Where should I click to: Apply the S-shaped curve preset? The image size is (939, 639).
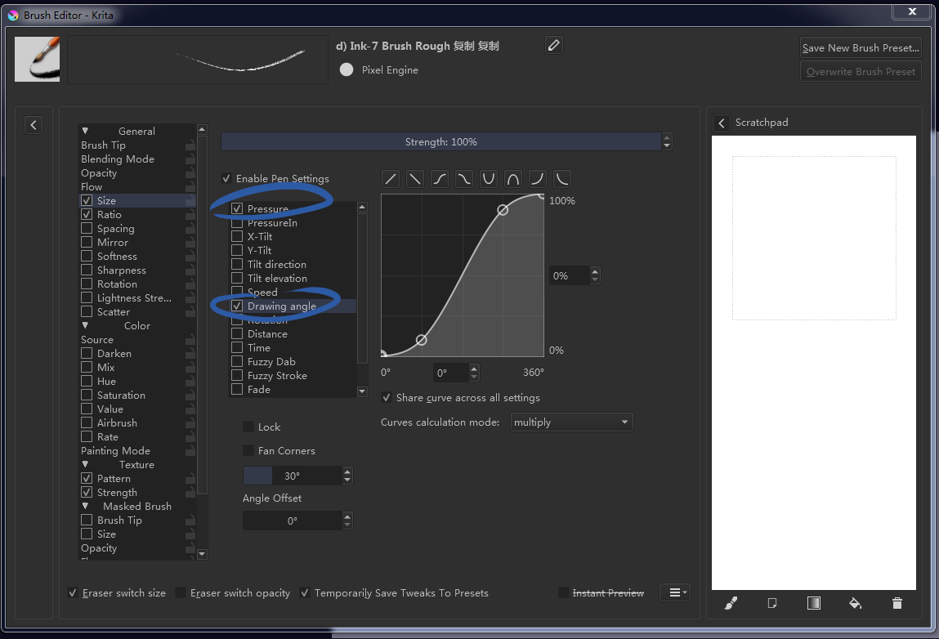(x=440, y=179)
